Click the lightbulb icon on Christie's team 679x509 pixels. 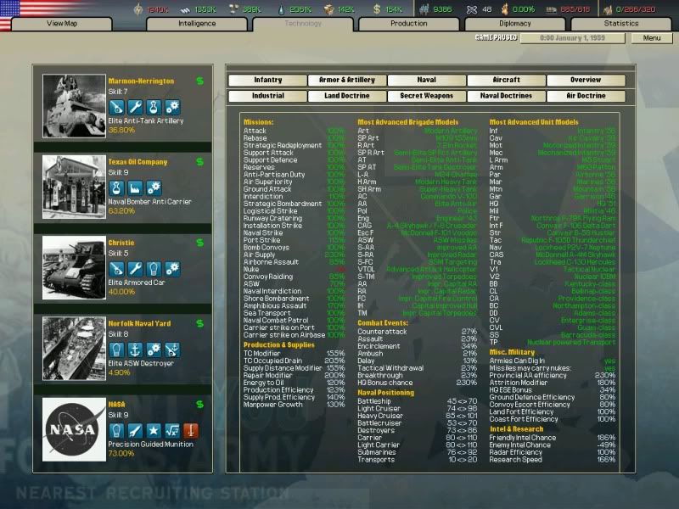point(153,268)
